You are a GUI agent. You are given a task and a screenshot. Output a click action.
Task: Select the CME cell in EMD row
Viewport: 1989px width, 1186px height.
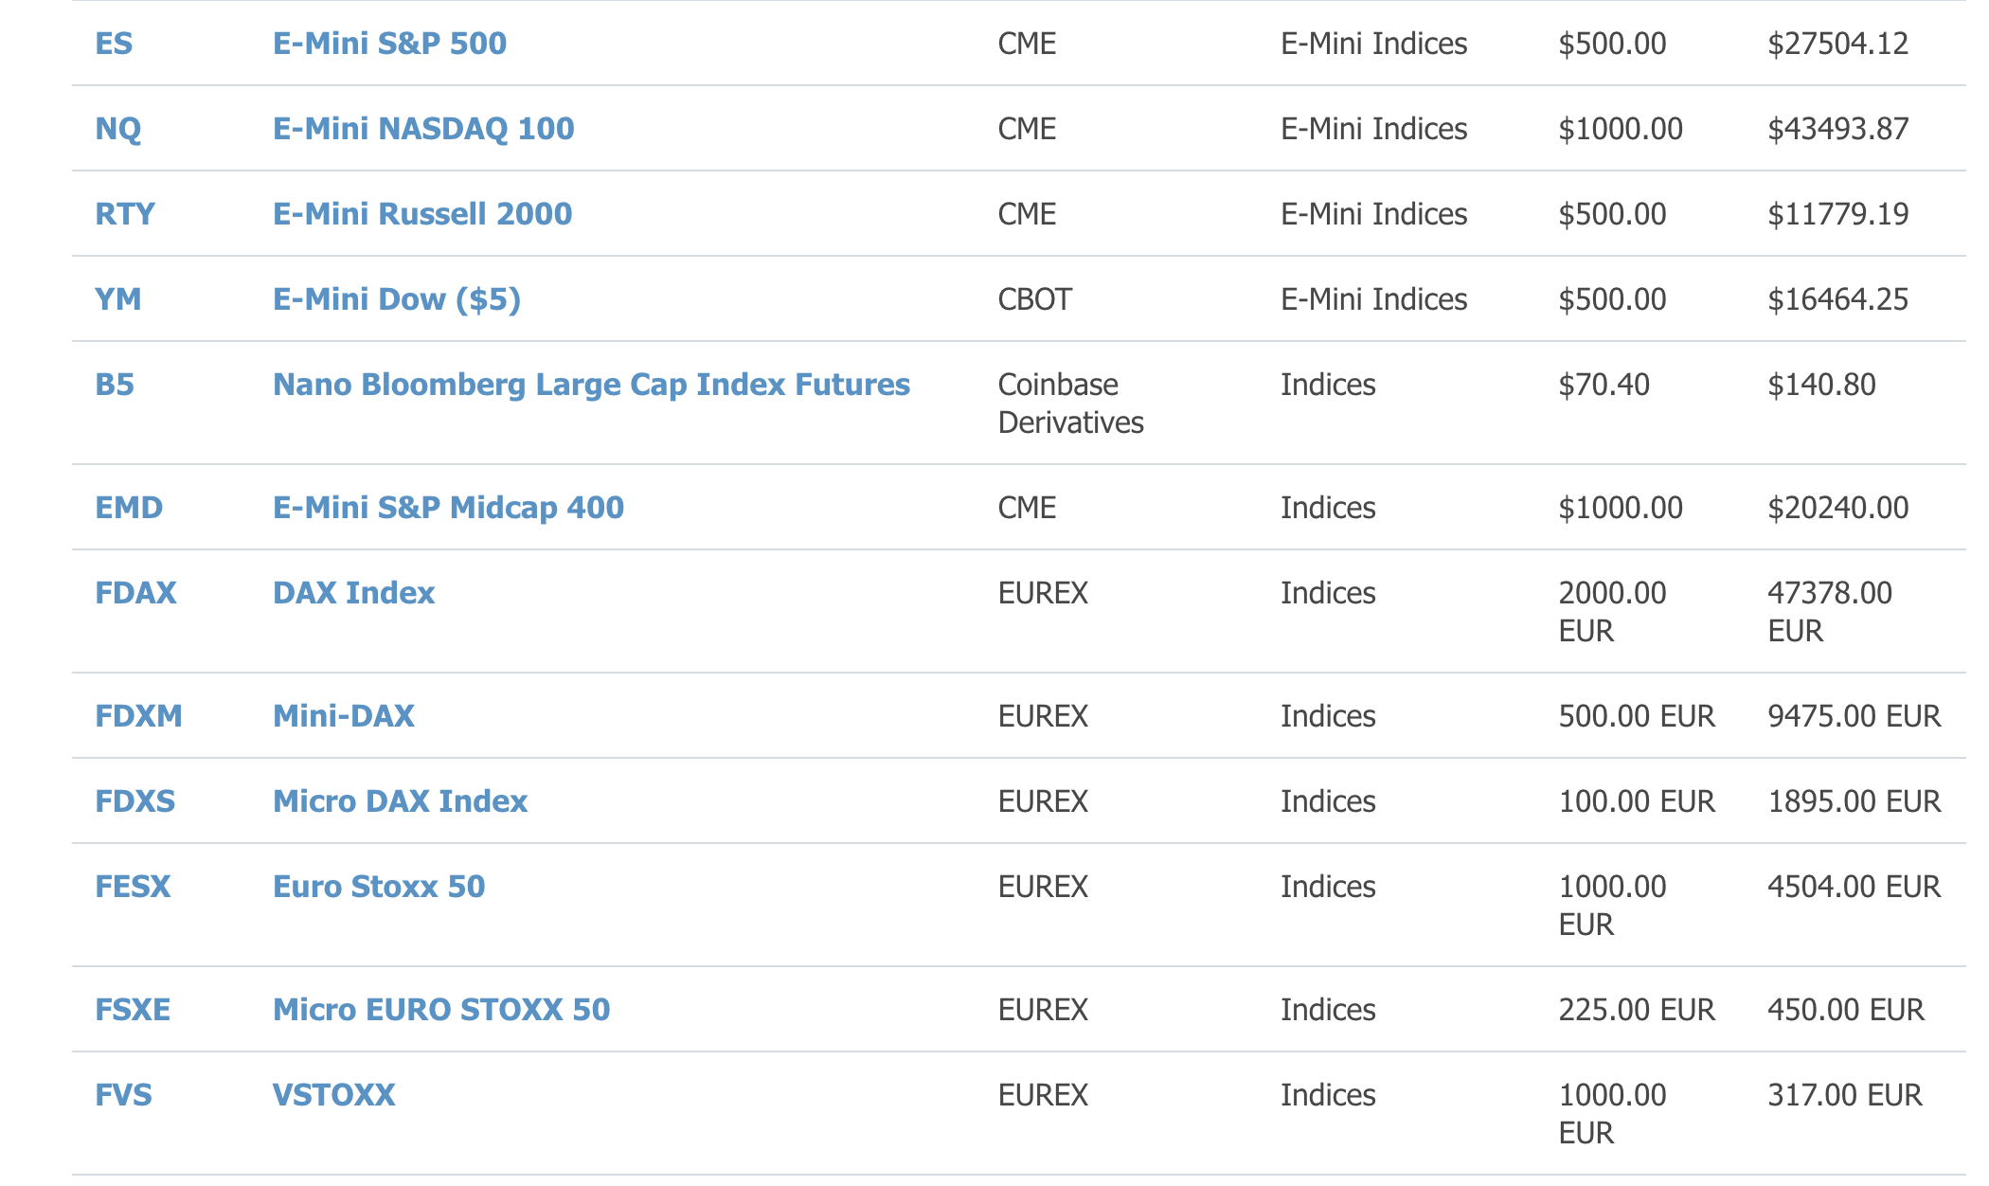pos(1027,508)
